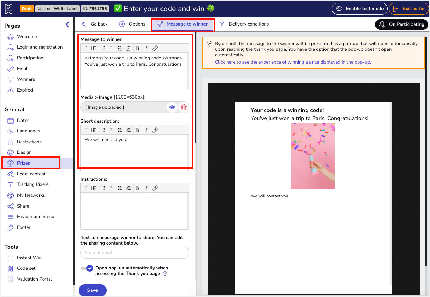This screenshot has width=430, height=297.
Task: Enable test mode
Action: click(x=359, y=8)
